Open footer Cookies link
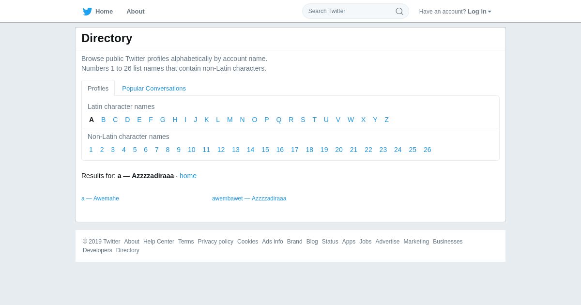 click(x=247, y=242)
